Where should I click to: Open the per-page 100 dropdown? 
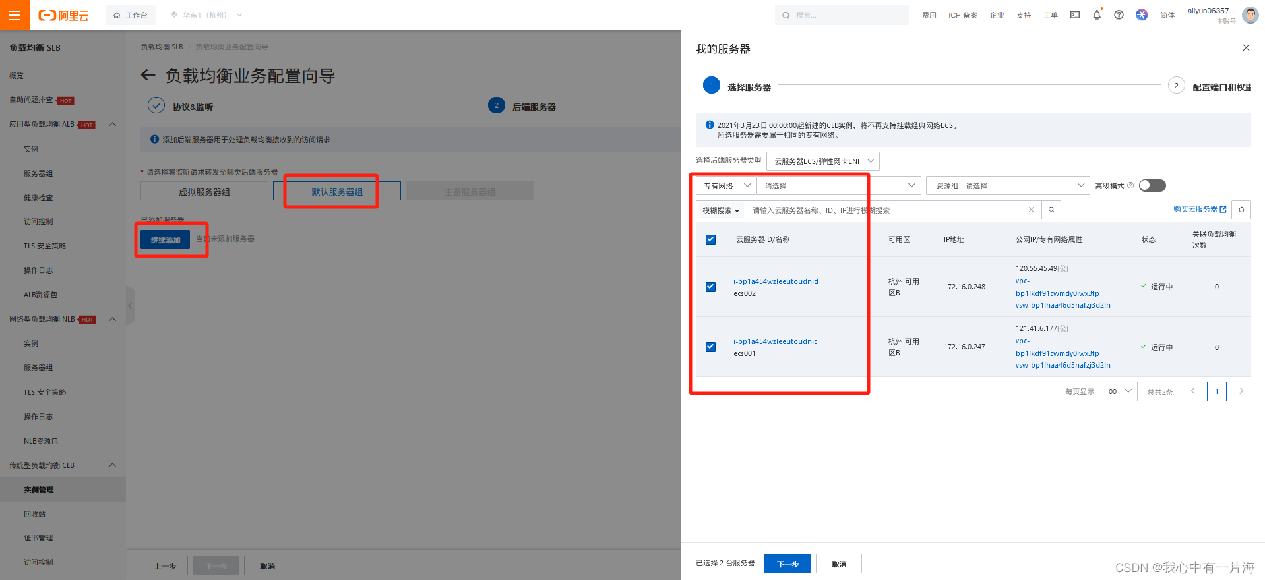[1117, 391]
